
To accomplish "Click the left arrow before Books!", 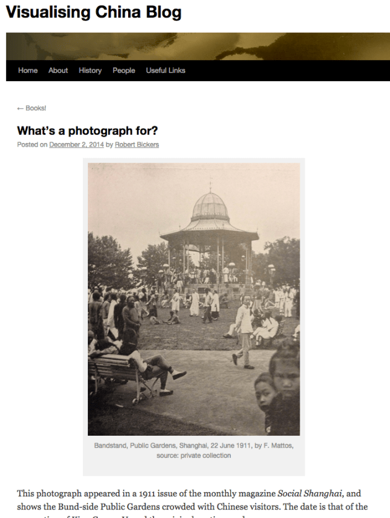I will pyautogui.click(x=20, y=108).
